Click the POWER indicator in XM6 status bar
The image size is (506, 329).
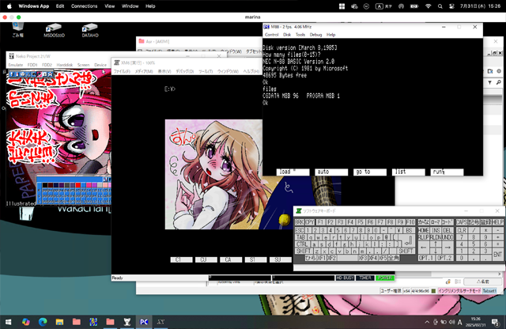click(385, 278)
